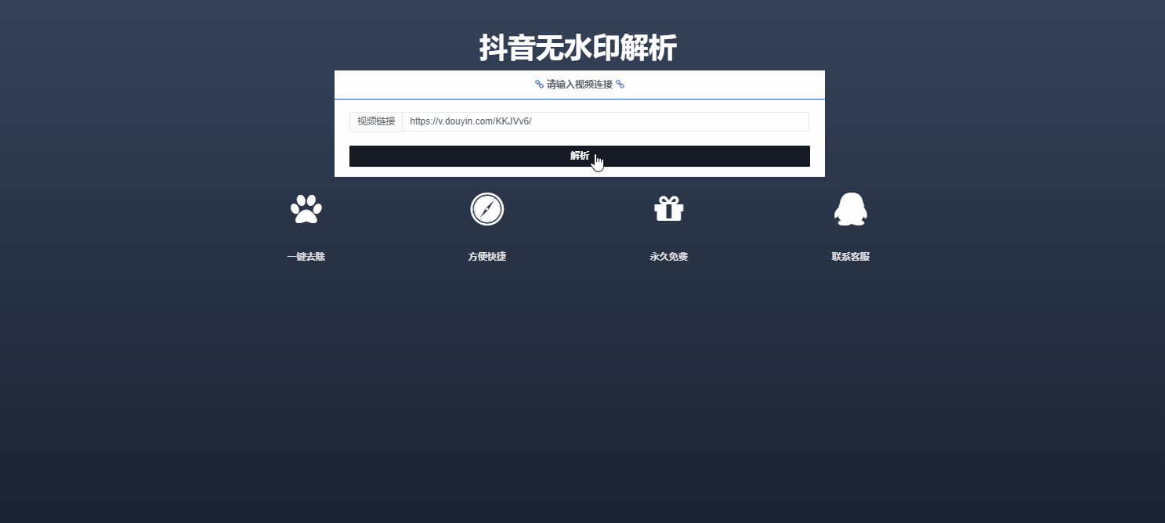Screen dimensions: 1165x523
Task: Click the white card panel header
Action: (x=579, y=84)
